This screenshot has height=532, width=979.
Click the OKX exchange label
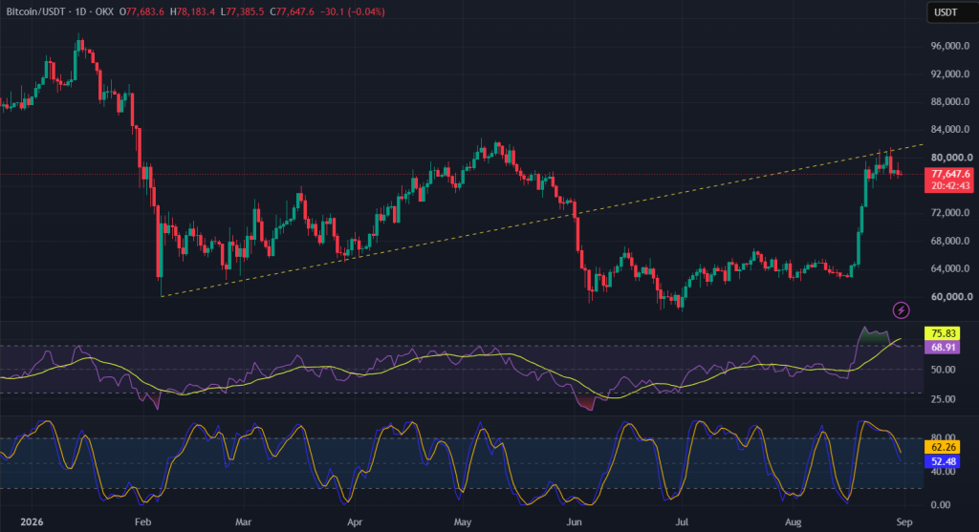click(x=104, y=11)
